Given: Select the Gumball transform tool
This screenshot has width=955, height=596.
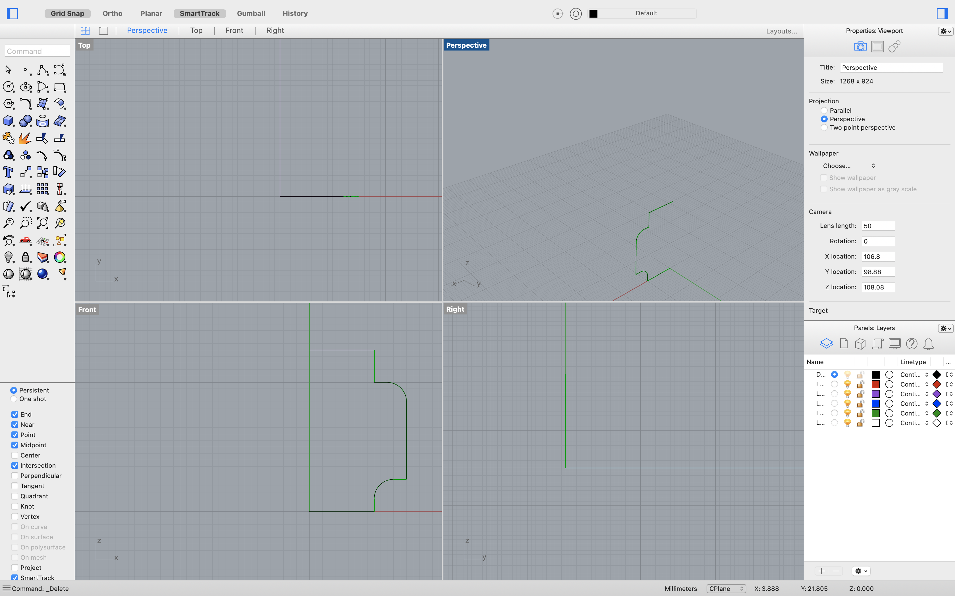Looking at the screenshot, I should pos(251,12).
